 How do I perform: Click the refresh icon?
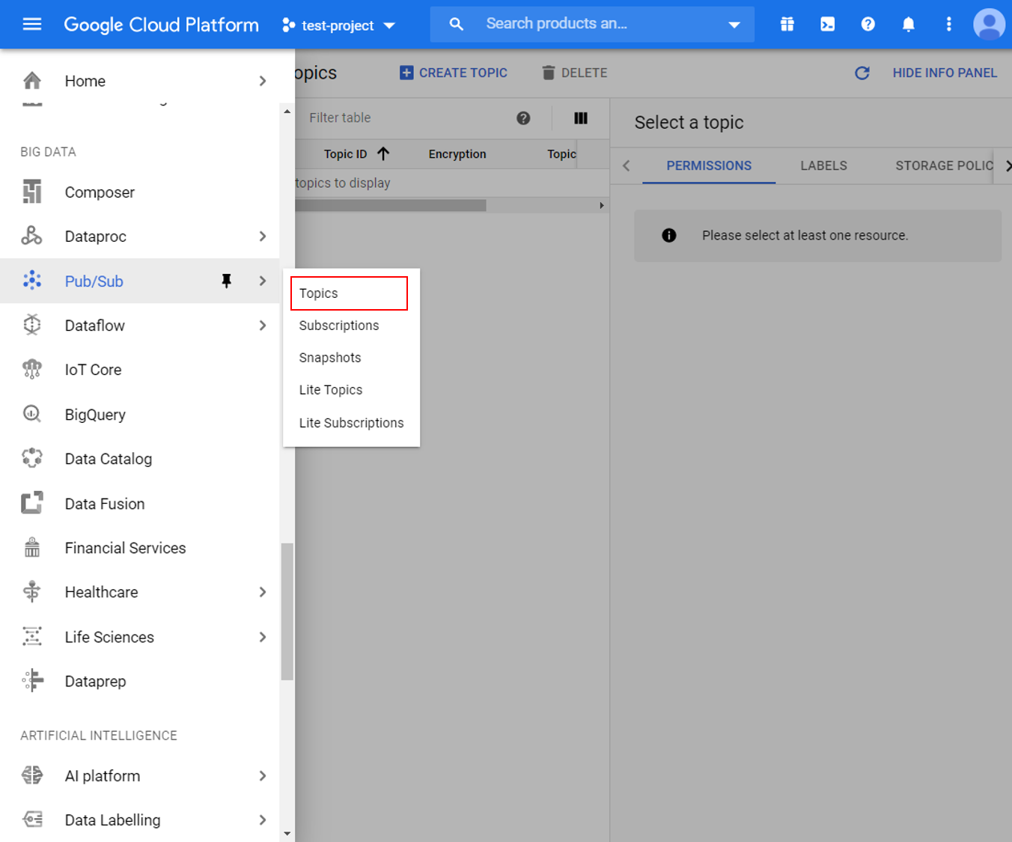(x=862, y=73)
